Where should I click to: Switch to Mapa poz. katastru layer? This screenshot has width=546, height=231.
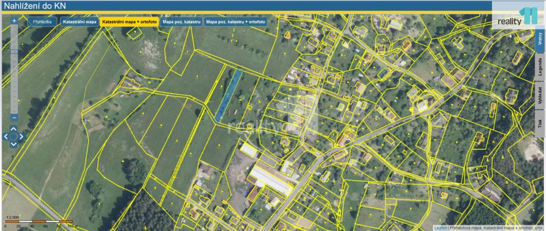coord(182,22)
